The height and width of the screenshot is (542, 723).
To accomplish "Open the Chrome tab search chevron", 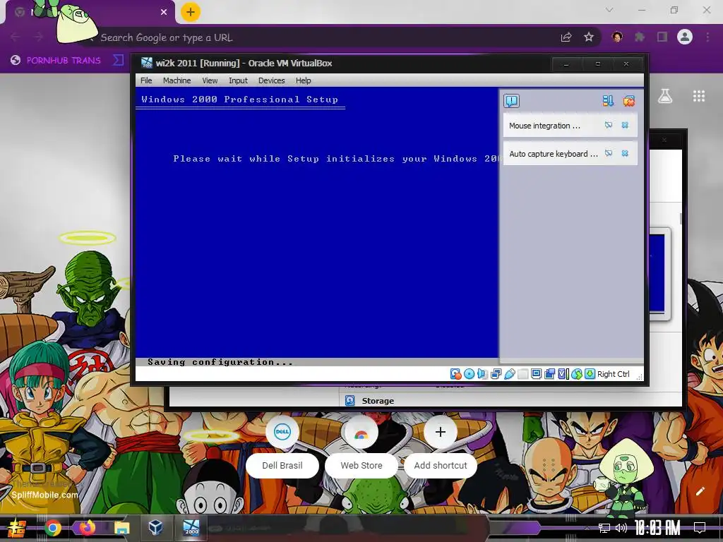I will (609, 10).
